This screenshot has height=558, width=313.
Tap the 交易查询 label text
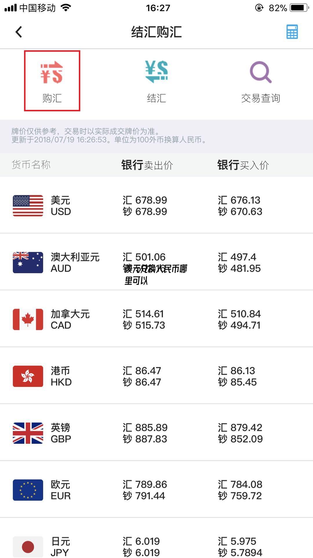point(261,98)
